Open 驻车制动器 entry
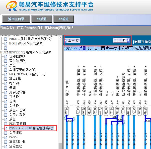This screenshot has width=151, height=149. pos(17,142)
